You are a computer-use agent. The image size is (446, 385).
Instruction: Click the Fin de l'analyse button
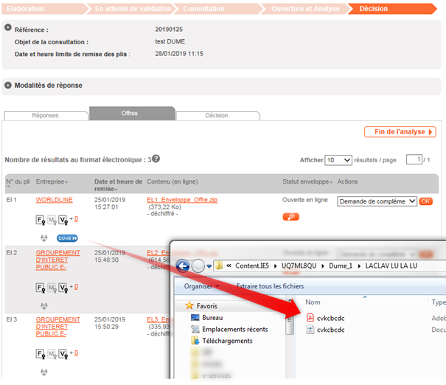400,132
